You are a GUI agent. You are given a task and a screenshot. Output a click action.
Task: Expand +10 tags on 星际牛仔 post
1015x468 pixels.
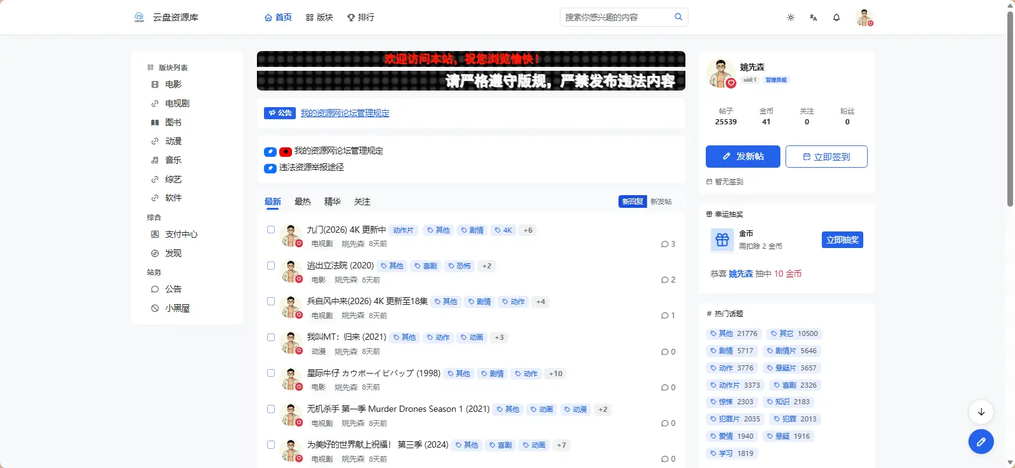coord(556,374)
